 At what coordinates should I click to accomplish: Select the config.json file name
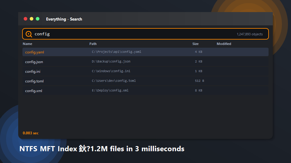point(34,62)
